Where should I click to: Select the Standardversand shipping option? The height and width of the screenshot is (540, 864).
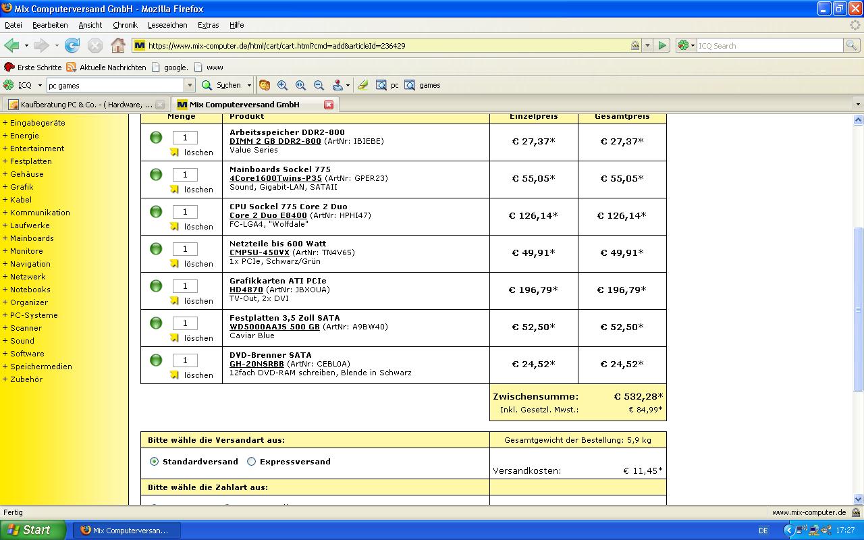(x=155, y=462)
